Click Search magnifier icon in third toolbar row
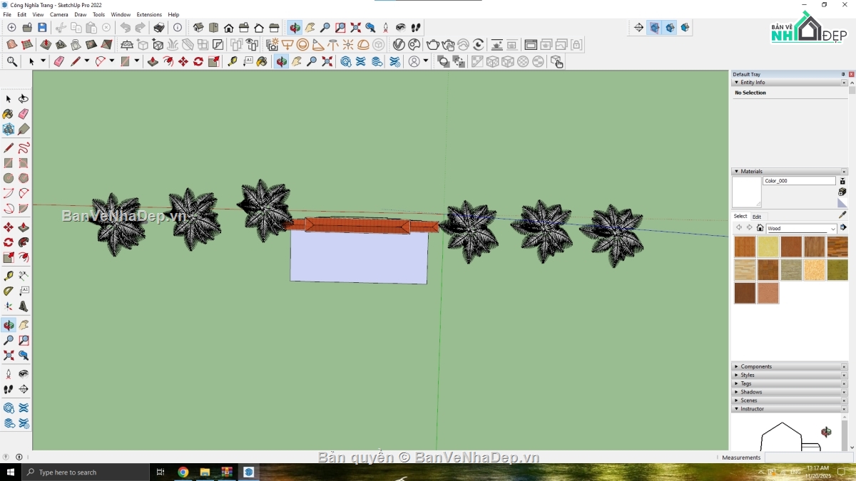Image resolution: width=856 pixels, height=481 pixels. click(12, 62)
